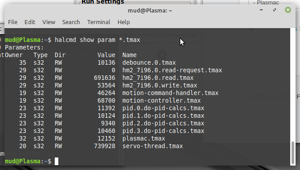The height and width of the screenshot is (170, 300).
Task: Click value 691636 for hm2 read
Action: coord(105,78)
